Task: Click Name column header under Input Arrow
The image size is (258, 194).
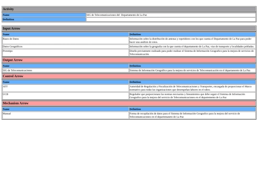Action: tap(65, 34)
